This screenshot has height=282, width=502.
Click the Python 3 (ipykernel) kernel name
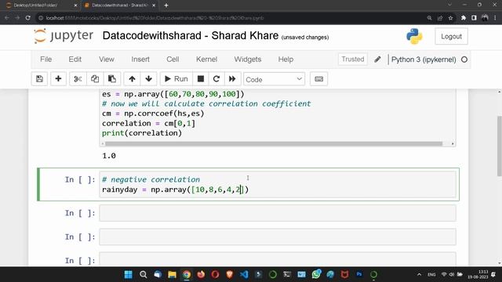(x=424, y=60)
